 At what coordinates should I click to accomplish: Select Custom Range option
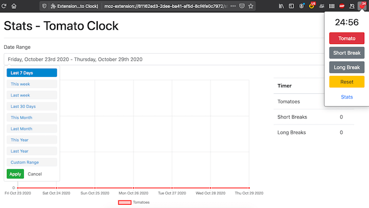click(32, 162)
